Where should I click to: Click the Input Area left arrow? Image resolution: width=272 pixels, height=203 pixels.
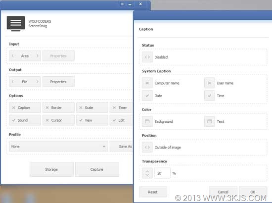pyautogui.click(x=13, y=56)
